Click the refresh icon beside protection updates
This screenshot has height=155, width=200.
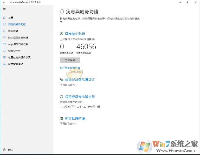click(x=62, y=97)
